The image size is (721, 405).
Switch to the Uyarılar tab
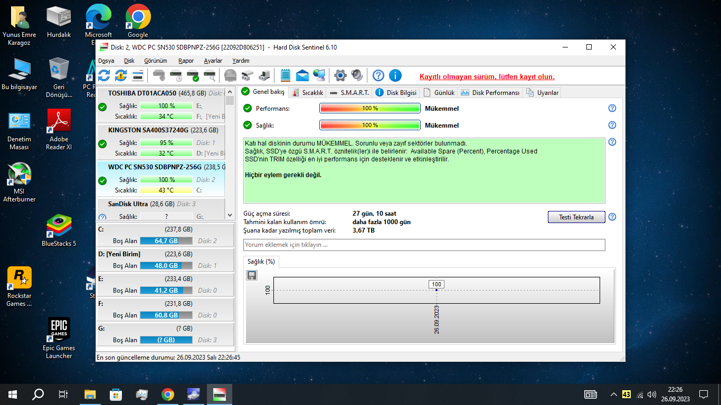pyautogui.click(x=542, y=92)
